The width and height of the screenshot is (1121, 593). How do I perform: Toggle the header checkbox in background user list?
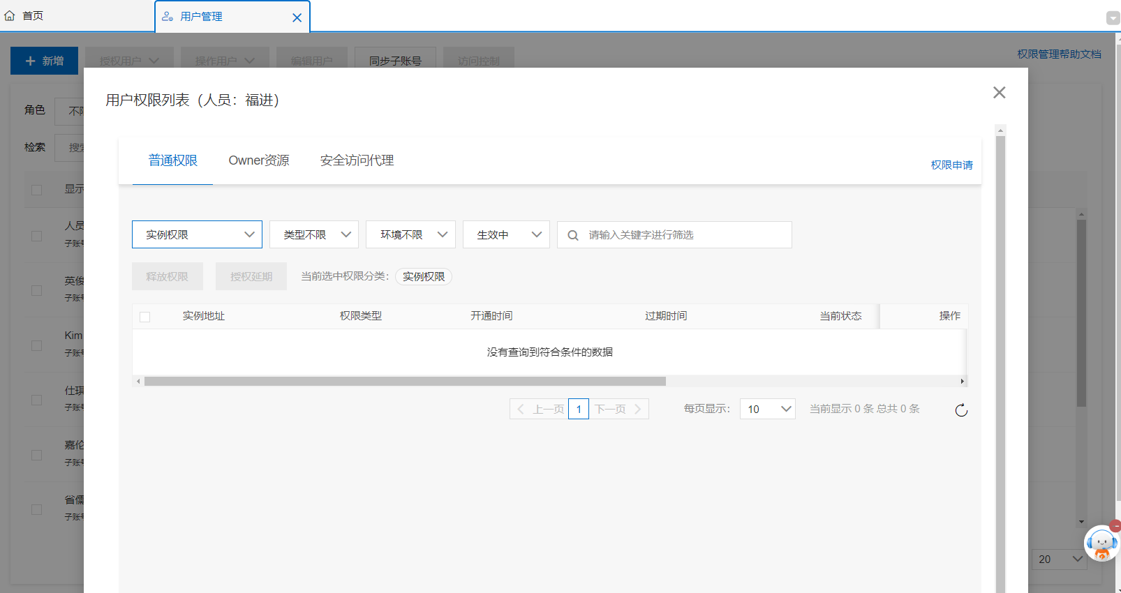click(37, 190)
